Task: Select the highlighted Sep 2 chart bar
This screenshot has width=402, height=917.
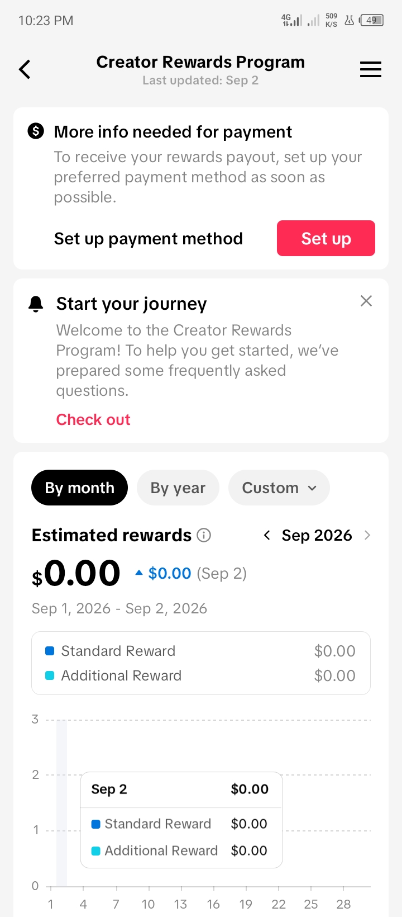Action: click(61, 803)
